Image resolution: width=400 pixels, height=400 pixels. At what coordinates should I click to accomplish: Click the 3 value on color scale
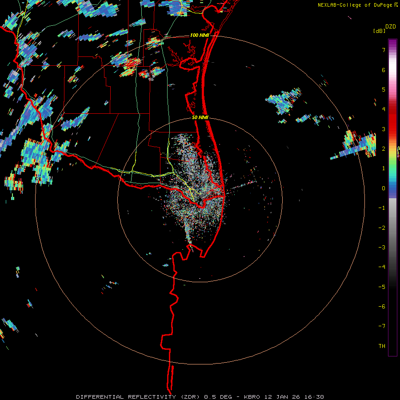pyautogui.click(x=384, y=129)
